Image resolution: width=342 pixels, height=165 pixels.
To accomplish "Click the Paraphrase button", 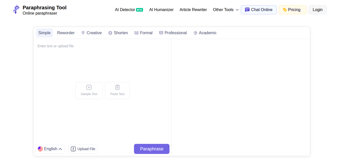I will (152, 149).
